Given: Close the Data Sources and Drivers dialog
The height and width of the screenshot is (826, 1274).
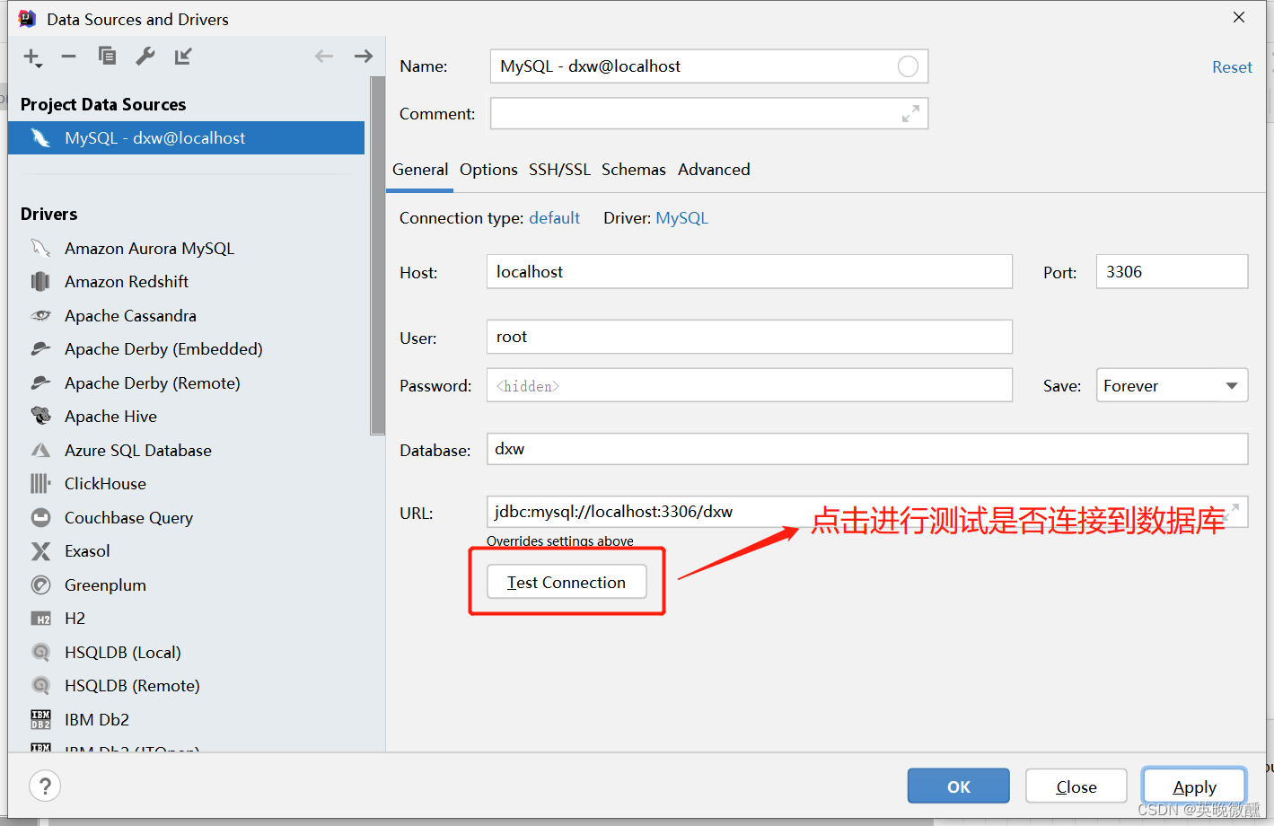Looking at the screenshot, I should (x=1239, y=18).
